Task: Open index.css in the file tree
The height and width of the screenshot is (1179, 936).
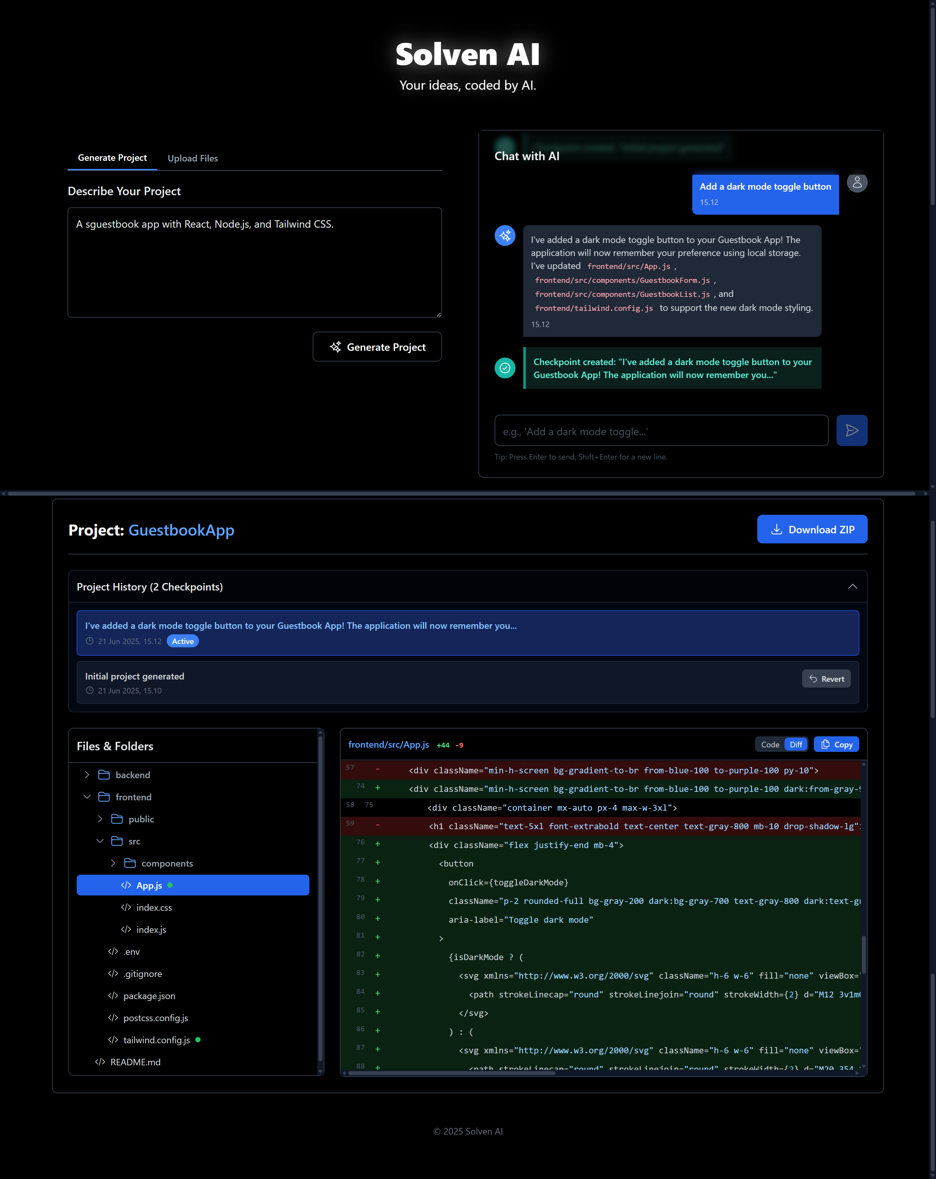Action: point(192,907)
